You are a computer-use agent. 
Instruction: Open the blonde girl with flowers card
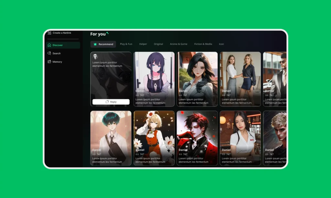(x=154, y=133)
